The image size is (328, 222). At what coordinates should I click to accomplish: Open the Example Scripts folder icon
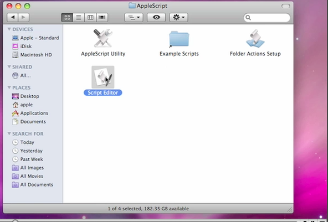179,39
